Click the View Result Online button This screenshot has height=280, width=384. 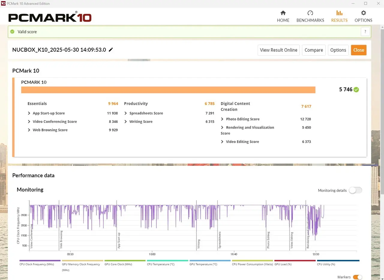(278, 50)
